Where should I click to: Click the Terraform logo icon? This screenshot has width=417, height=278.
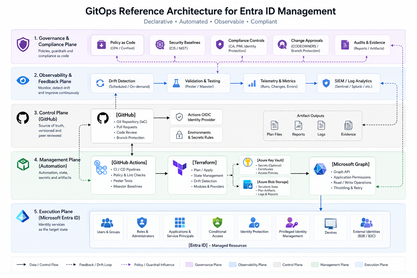click(180, 167)
